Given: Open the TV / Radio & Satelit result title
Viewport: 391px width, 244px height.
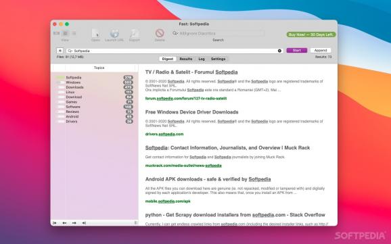Looking at the screenshot, I should pos(191,72).
